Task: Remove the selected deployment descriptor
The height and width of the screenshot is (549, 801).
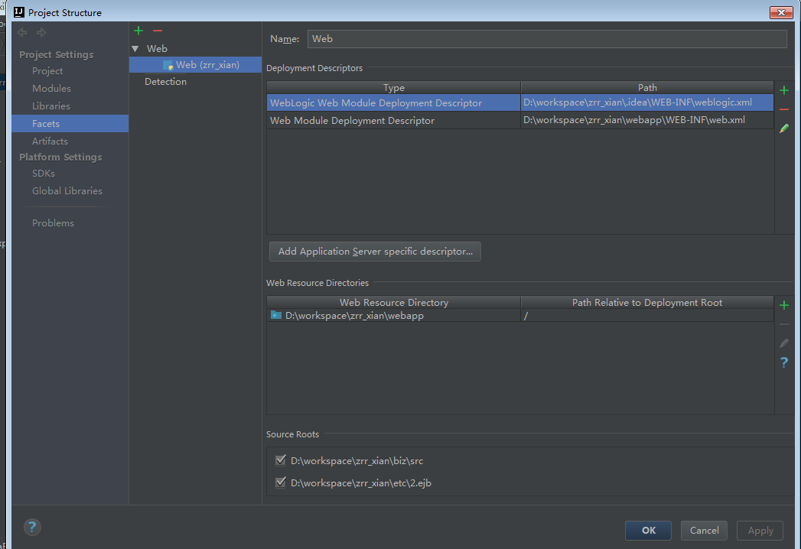Action: click(x=784, y=109)
